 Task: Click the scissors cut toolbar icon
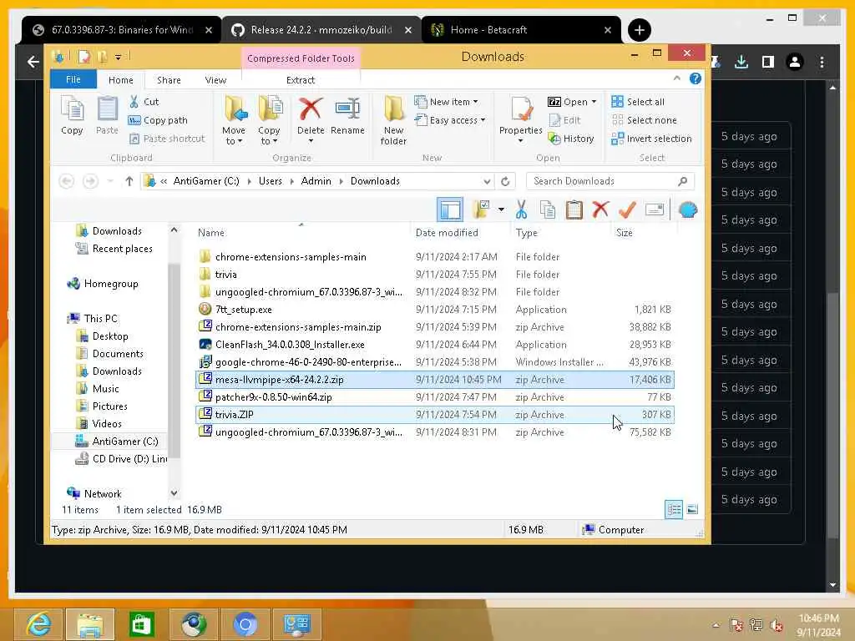point(521,209)
